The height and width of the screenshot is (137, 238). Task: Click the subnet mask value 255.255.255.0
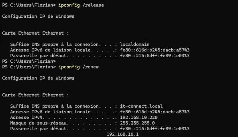137,123
